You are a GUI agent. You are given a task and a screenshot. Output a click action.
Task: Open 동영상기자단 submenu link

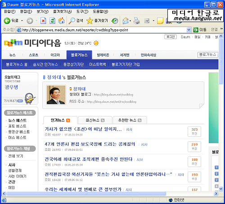click(73, 64)
